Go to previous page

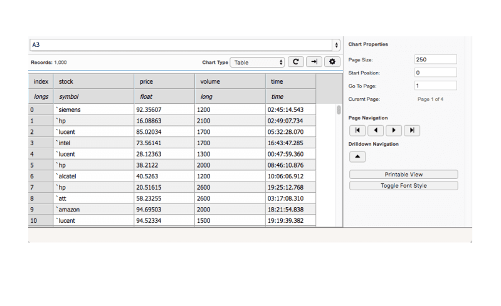pos(376,130)
